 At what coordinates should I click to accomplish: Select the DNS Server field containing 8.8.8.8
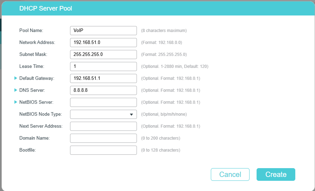coord(103,90)
